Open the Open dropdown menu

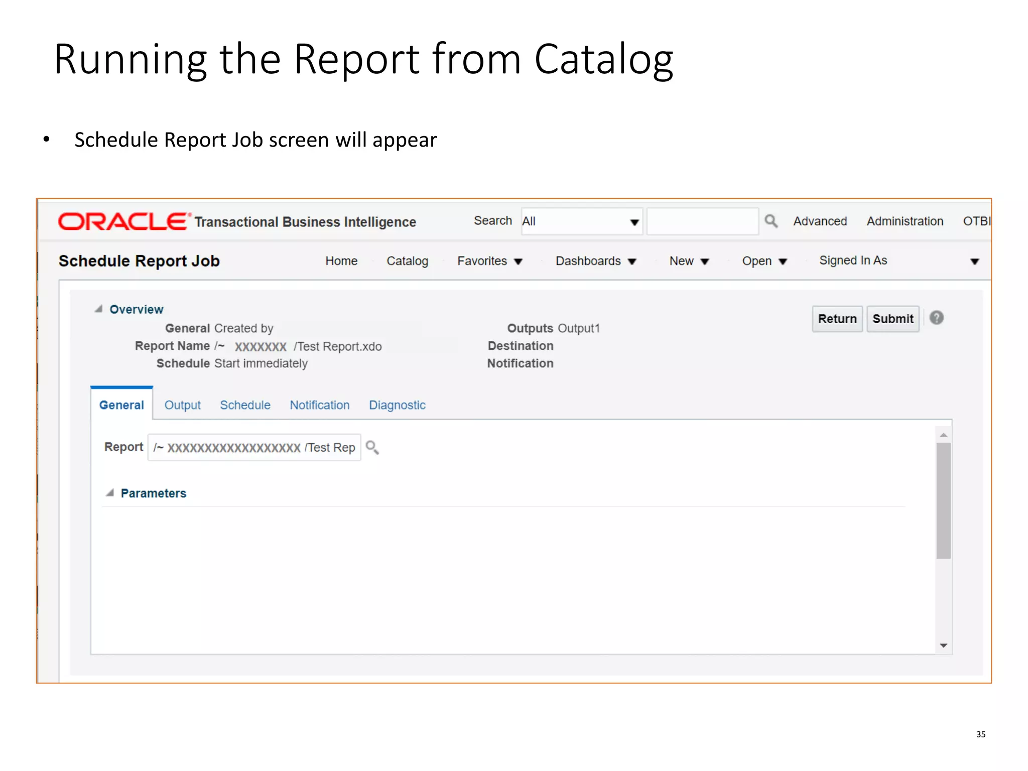(764, 261)
